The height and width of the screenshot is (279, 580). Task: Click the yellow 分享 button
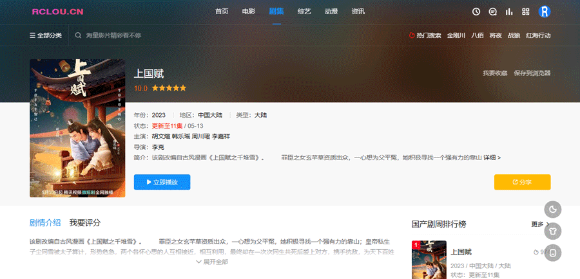pyautogui.click(x=522, y=182)
